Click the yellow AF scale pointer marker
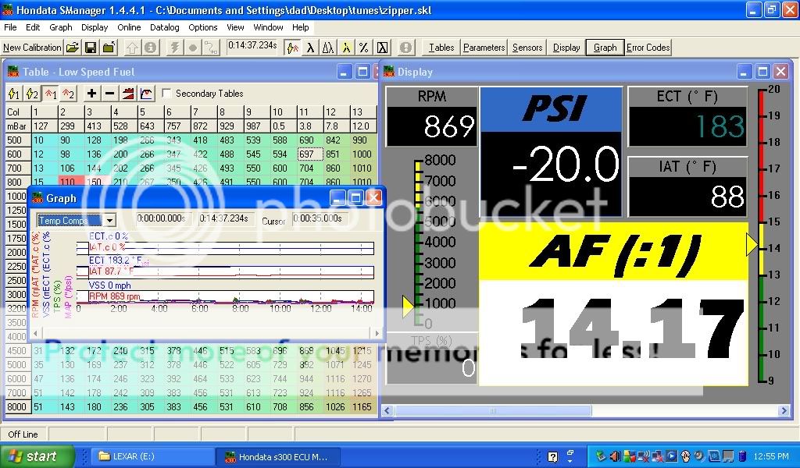The height and width of the screenshot is (468, 800). click(x=752, y=244)
